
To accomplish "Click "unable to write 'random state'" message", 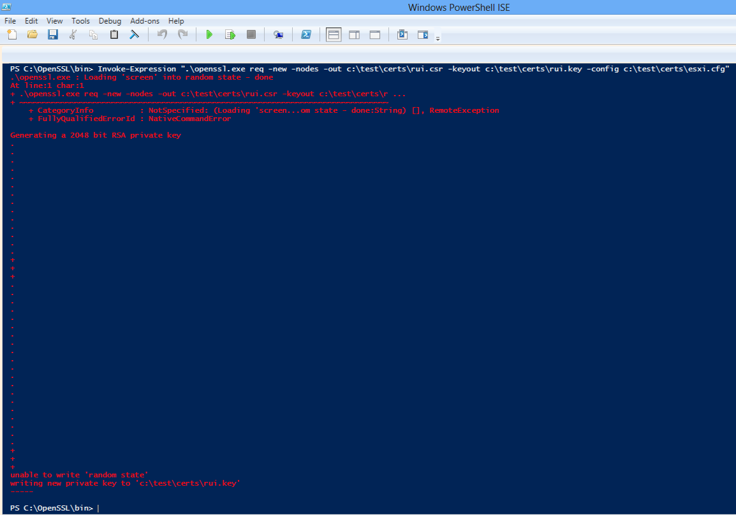I will coord(79,475).
